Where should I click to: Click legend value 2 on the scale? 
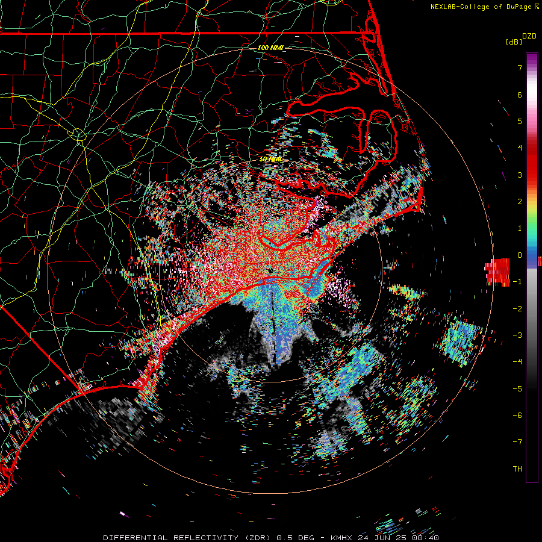coord(520,202)
